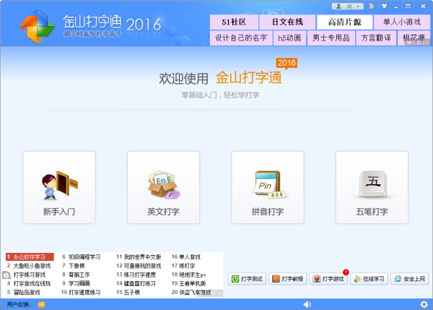This screenshot has height=310, width=433.
Task: Open the skin shirt icon
Action: (x=384, y=6)
